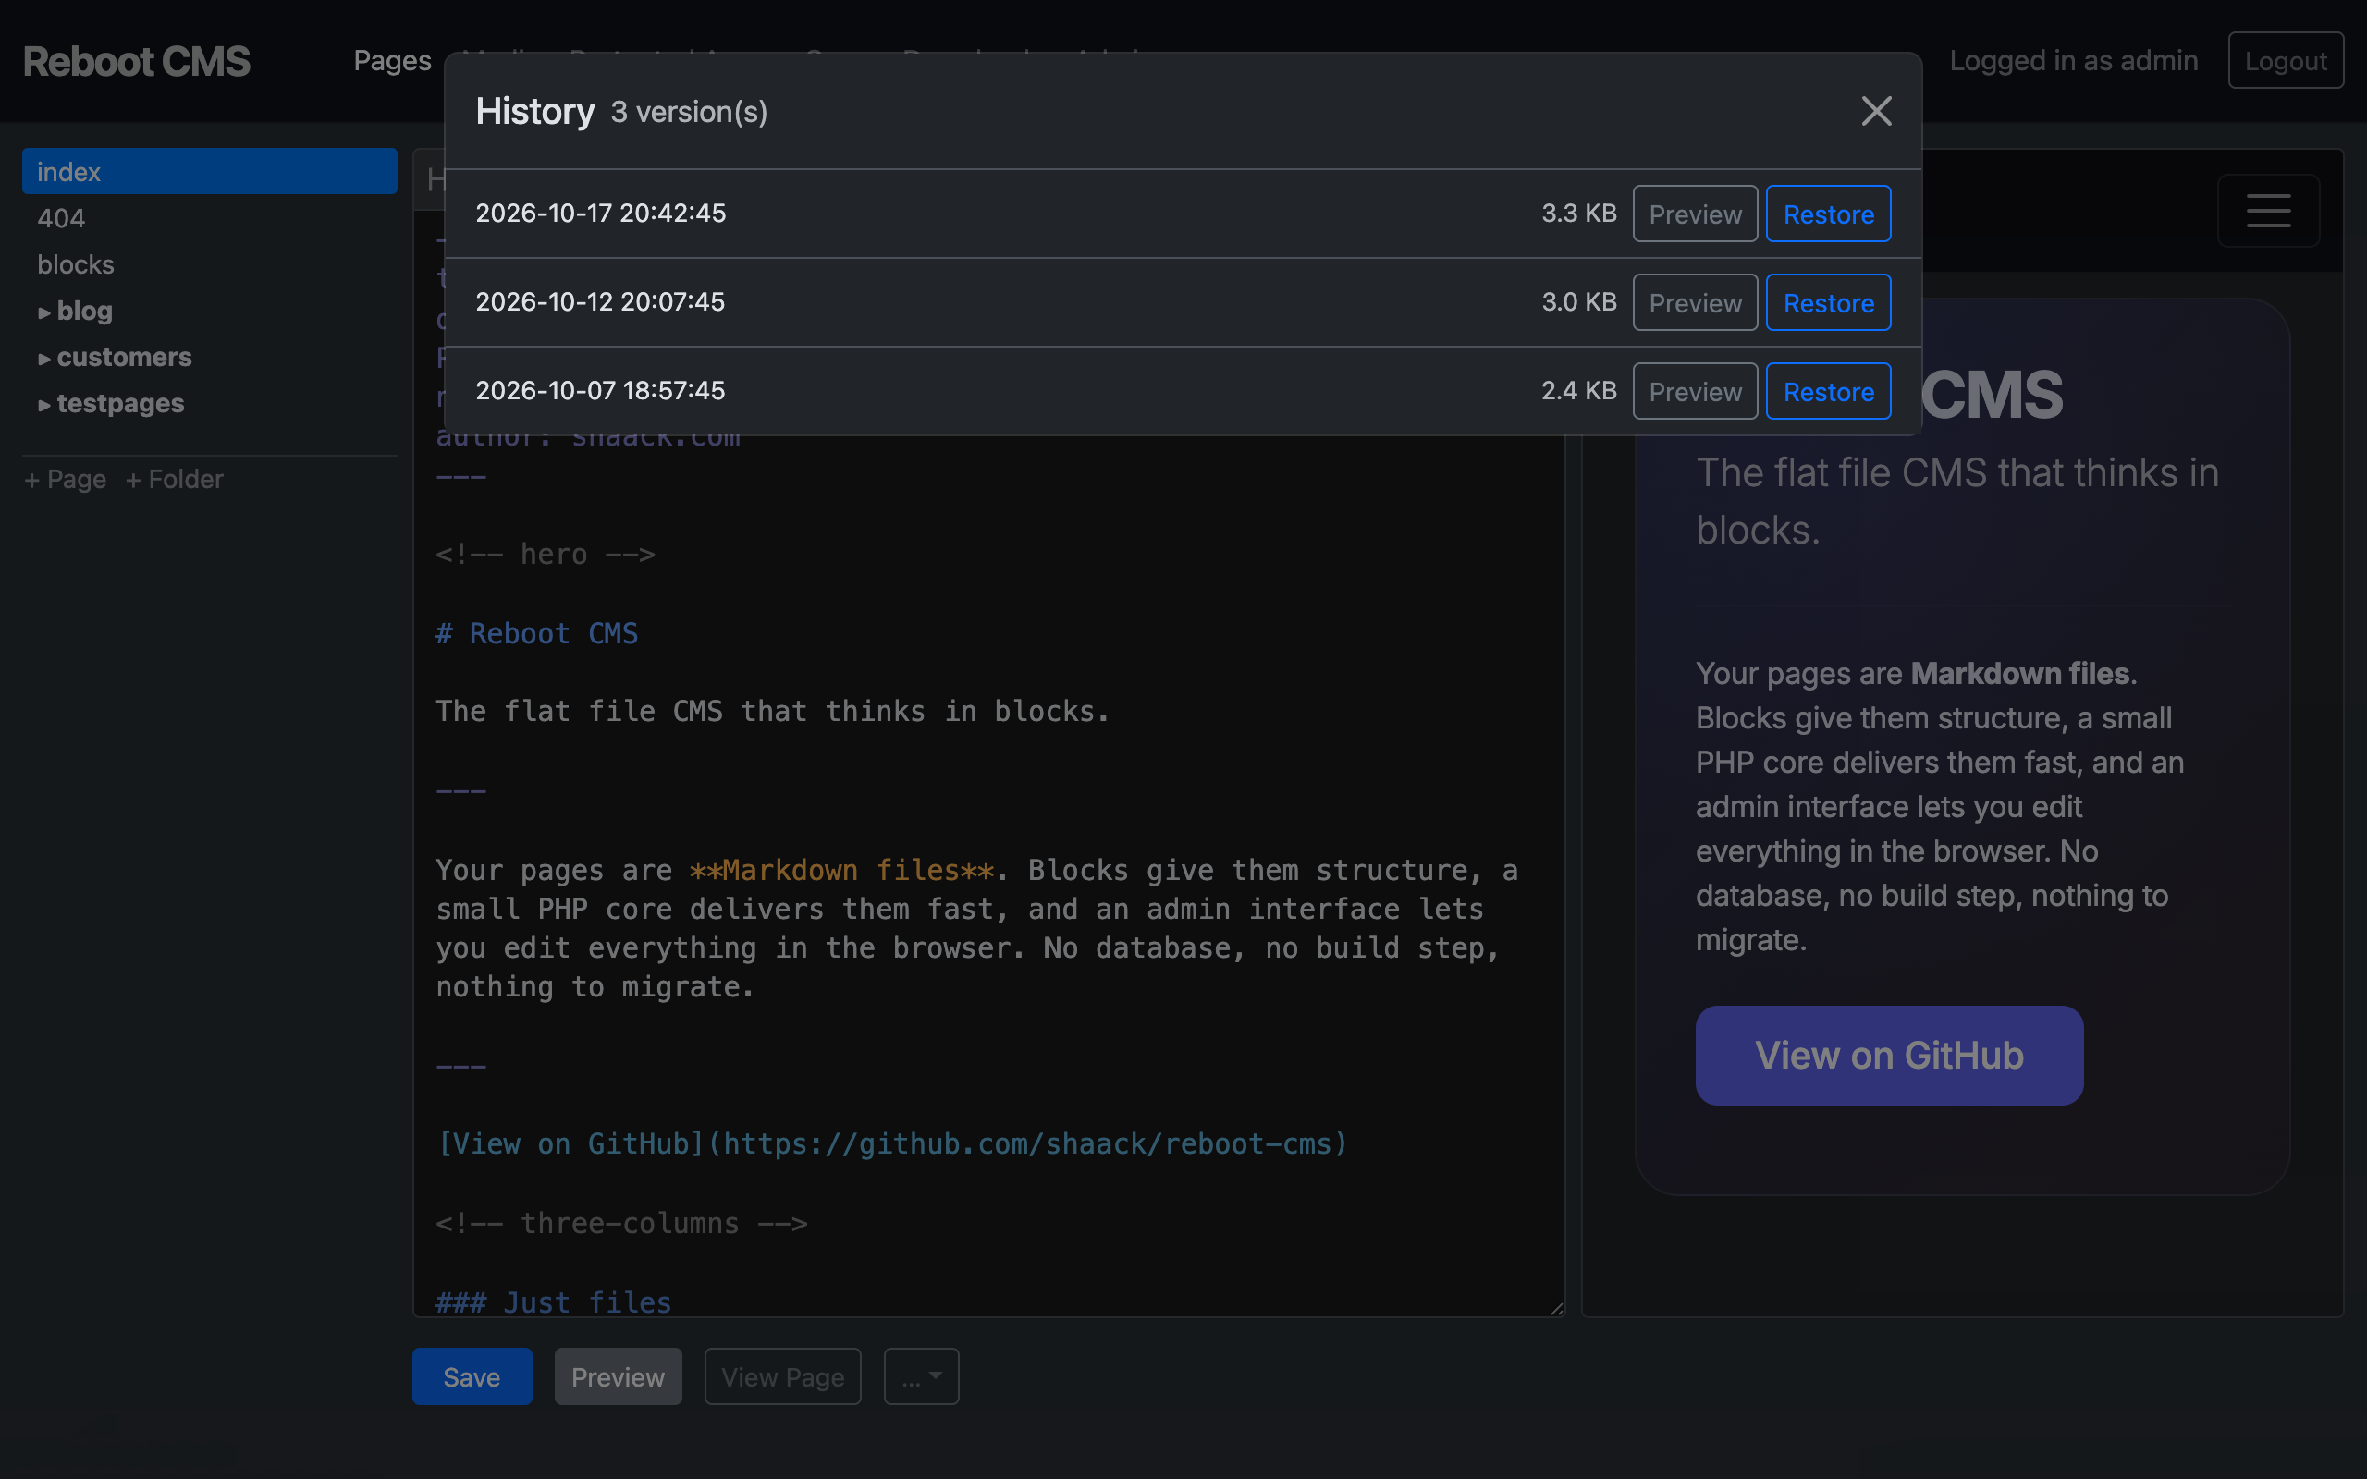
Task: Close the History dialog with the X icon
Action: pos(1876,112)
